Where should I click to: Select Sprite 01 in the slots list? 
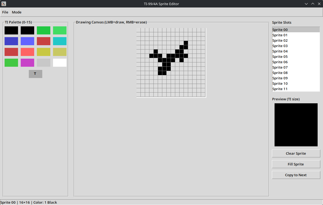point(296,35)
